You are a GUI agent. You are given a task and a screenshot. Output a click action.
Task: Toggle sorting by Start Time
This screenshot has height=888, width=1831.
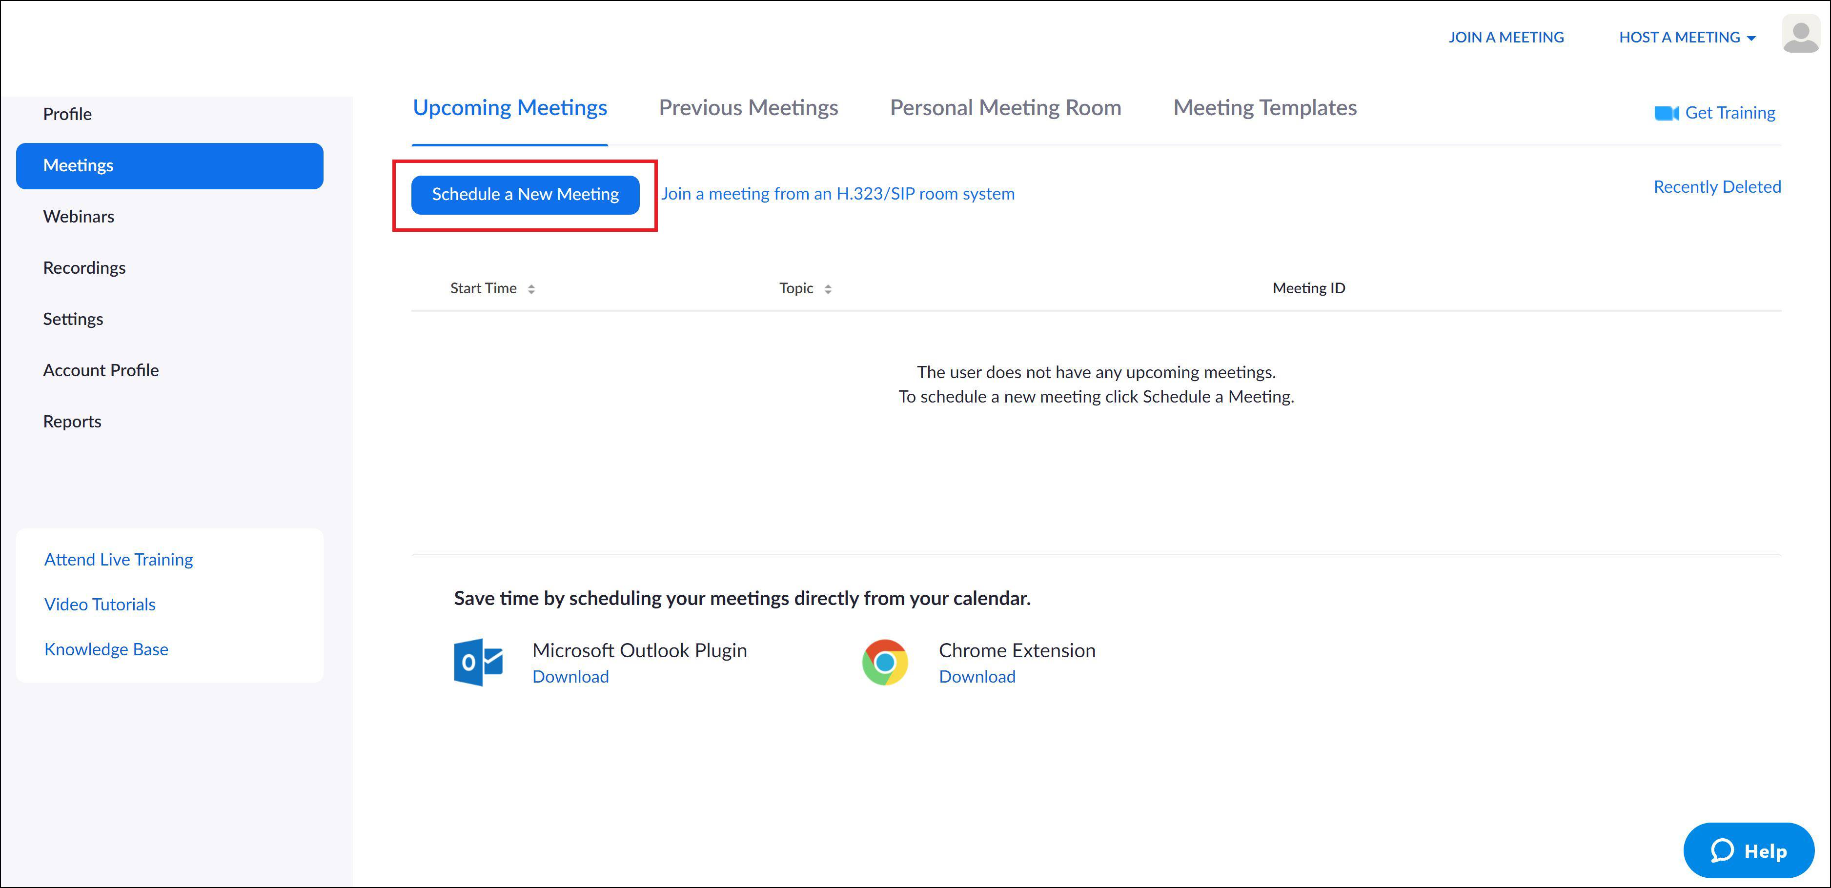point(531,288)
